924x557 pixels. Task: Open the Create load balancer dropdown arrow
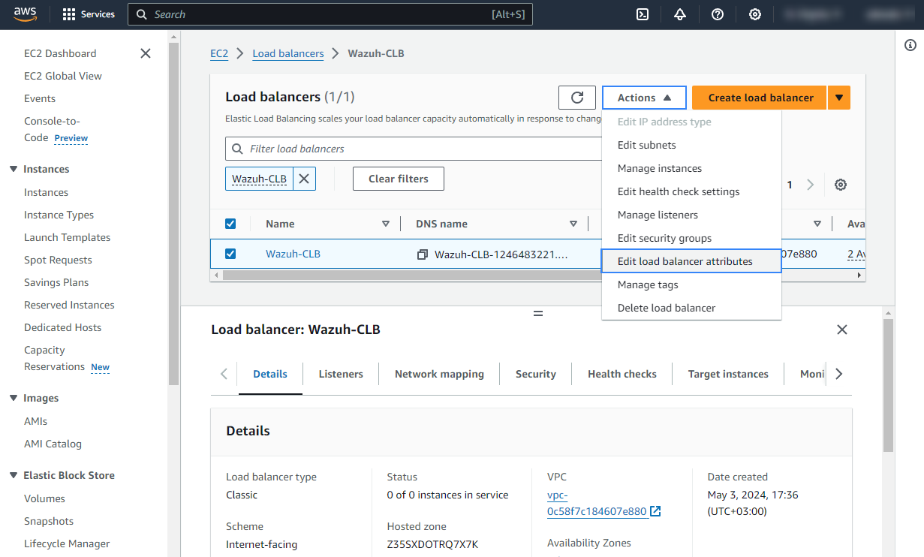[x=839, y=98]
